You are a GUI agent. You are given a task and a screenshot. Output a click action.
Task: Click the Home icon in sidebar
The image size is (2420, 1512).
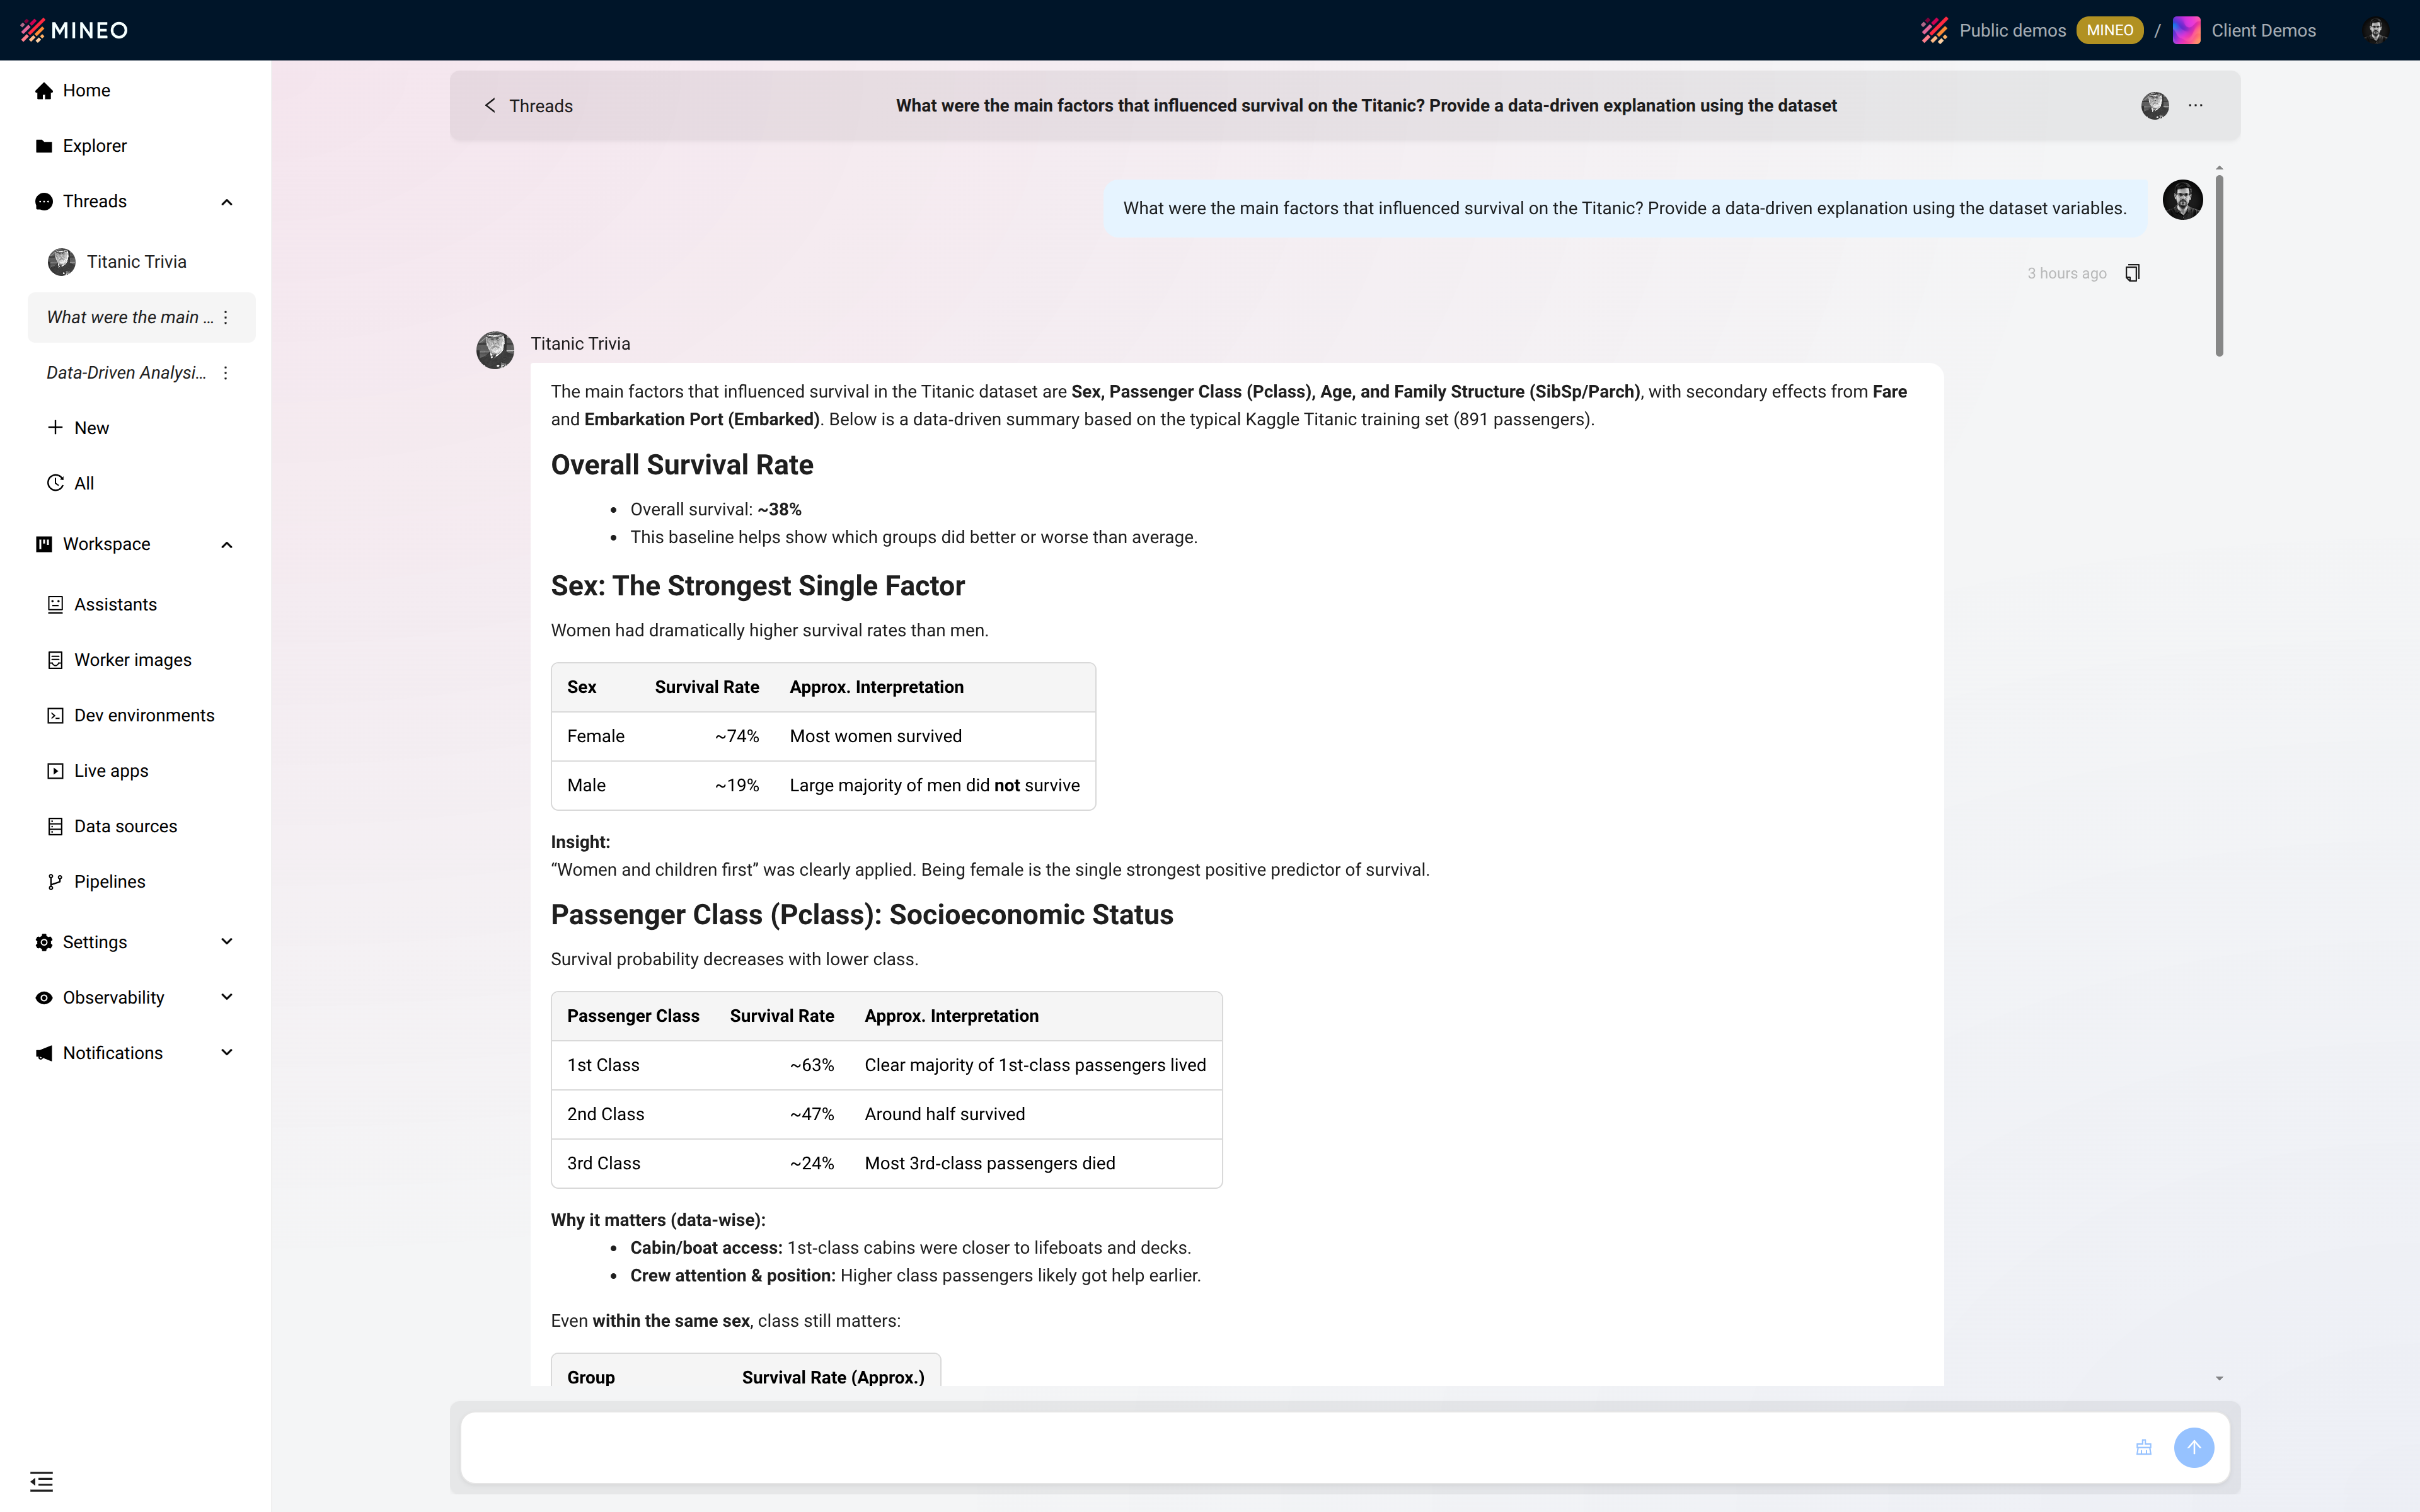pos(44,91)
